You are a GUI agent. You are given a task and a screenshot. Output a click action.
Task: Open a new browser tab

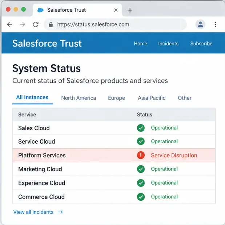(130, 10)
